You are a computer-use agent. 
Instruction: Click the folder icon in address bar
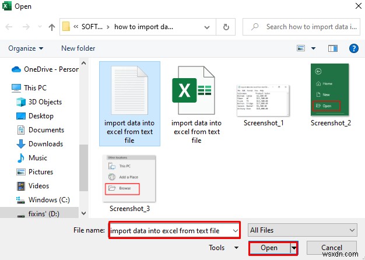pyautogui.click(x=66, y=27)
